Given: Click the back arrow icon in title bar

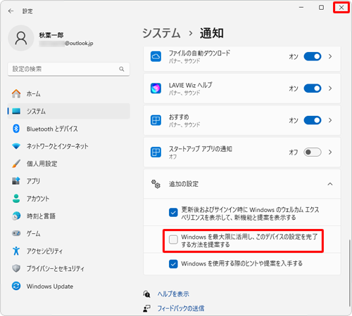Looking at the screenshot, I should pyautogui.click(x=11, y=11).
